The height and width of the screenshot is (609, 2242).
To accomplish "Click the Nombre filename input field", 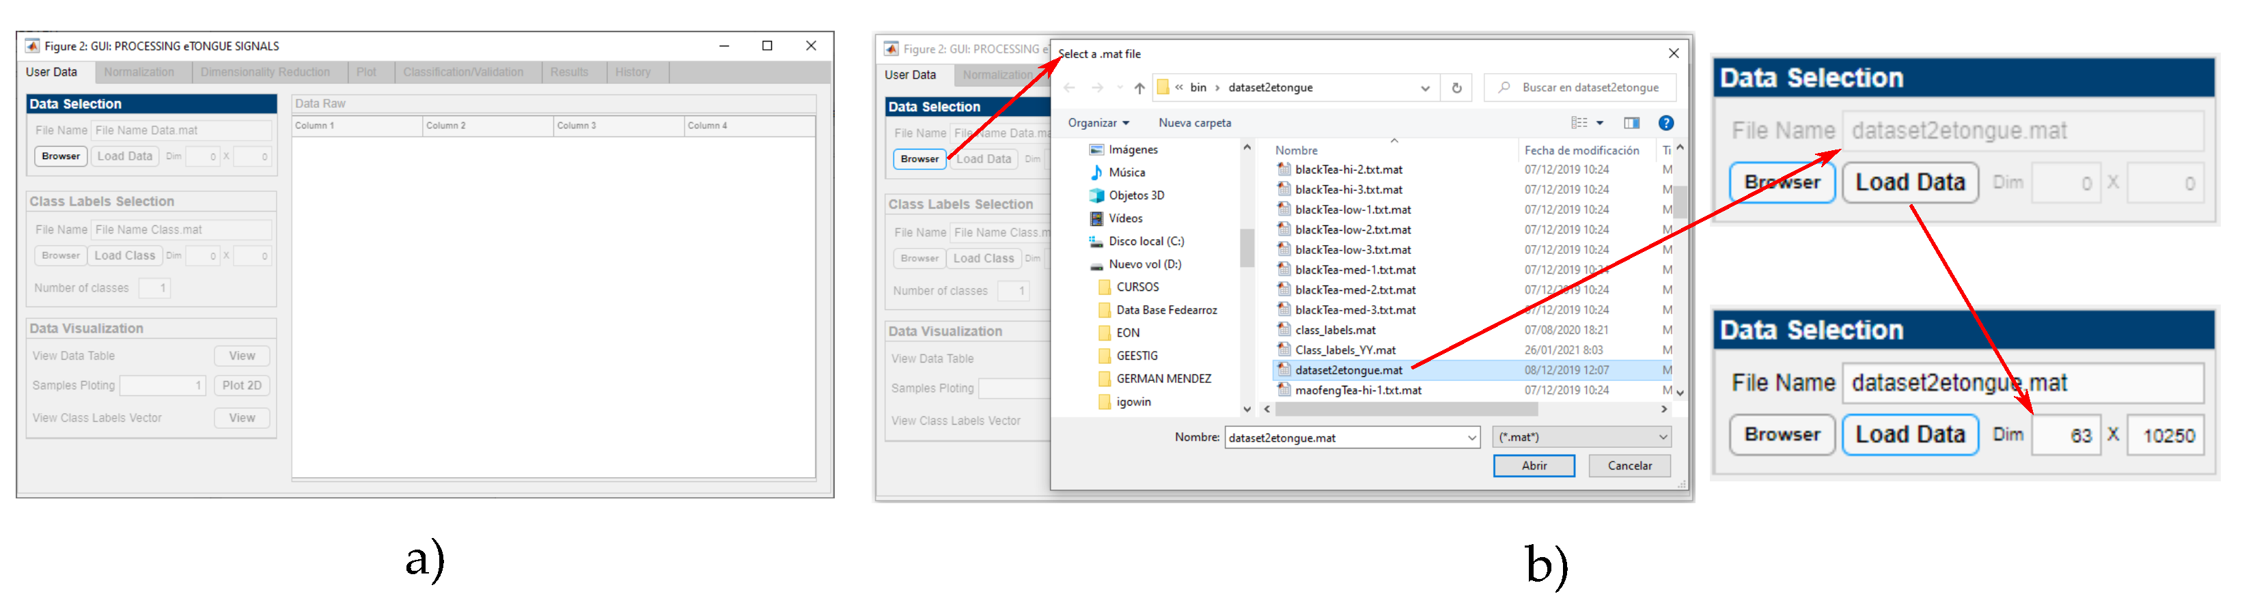I will pos(1344,438).
